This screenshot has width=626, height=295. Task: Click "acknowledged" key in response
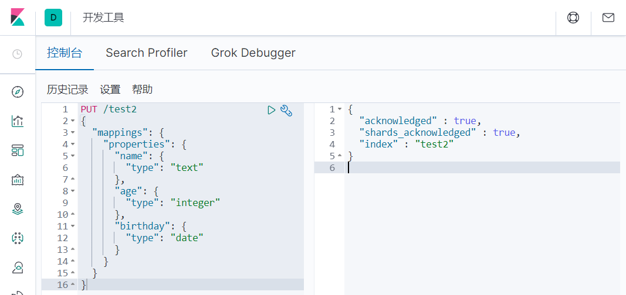398,121
